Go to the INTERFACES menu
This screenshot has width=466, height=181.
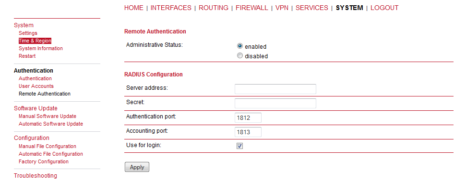click(x=171, y=8)
